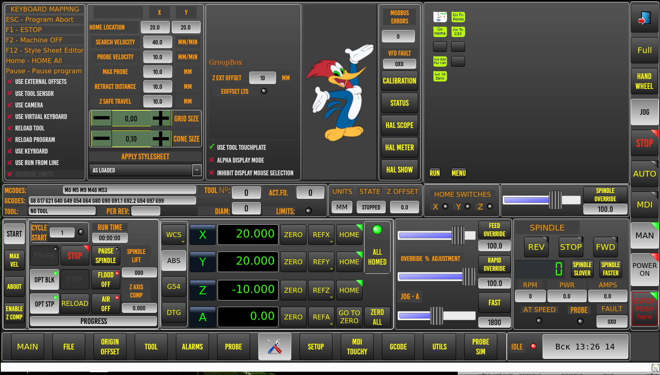Adjust the spindle override slider
The width and height of the screenshot is (660, 375).
[542, 200]
